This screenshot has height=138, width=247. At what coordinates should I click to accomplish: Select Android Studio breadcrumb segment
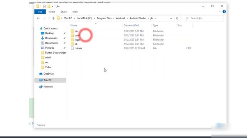coord(138,18)
